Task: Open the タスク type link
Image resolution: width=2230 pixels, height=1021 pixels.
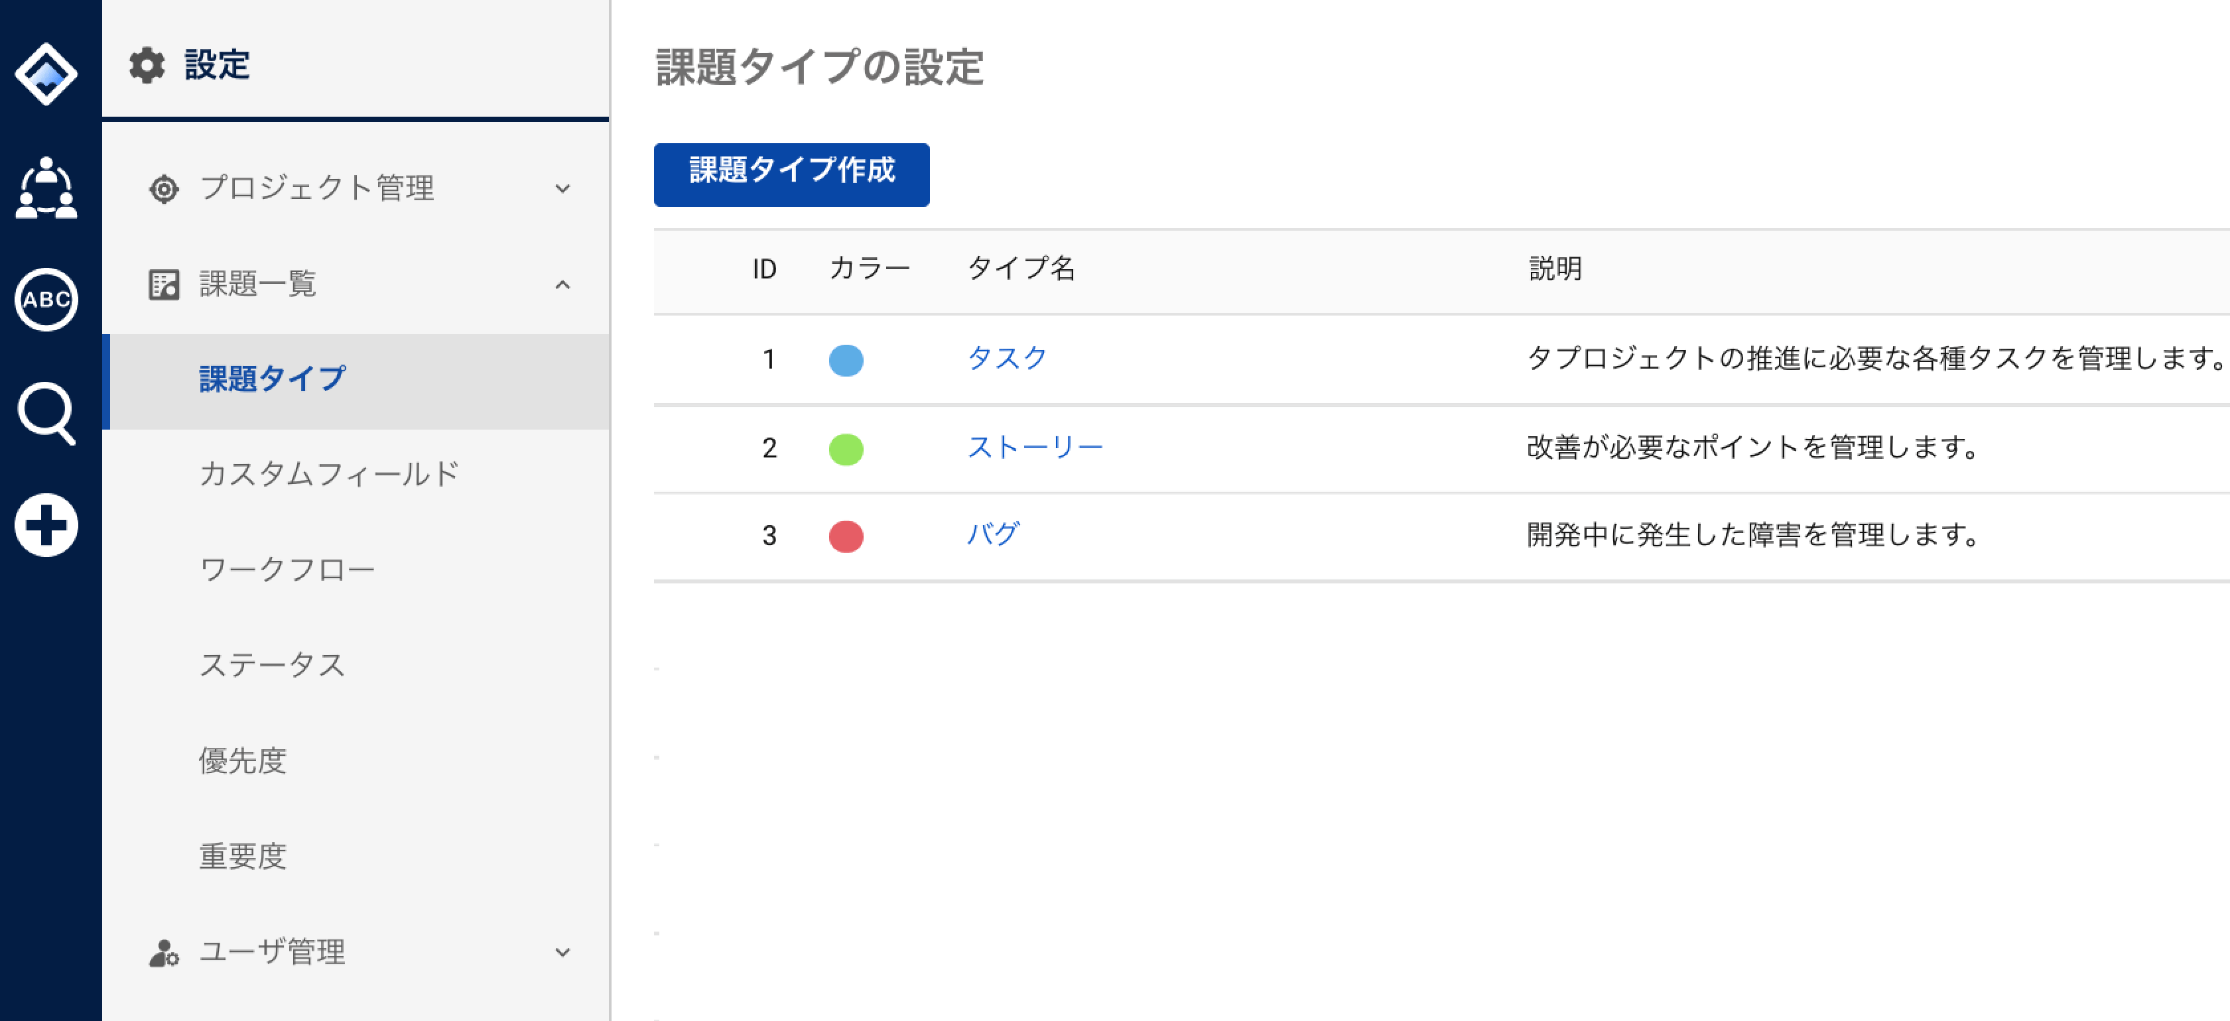Action: (x=1007, y=358)
